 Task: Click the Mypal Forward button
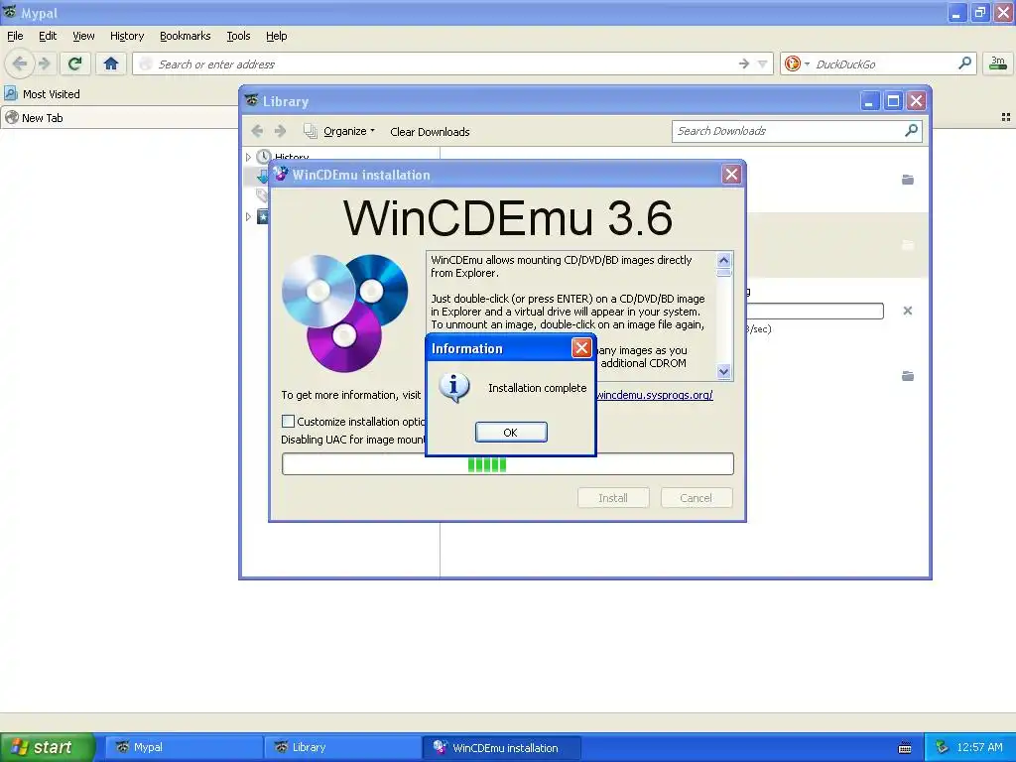point(44,63)
